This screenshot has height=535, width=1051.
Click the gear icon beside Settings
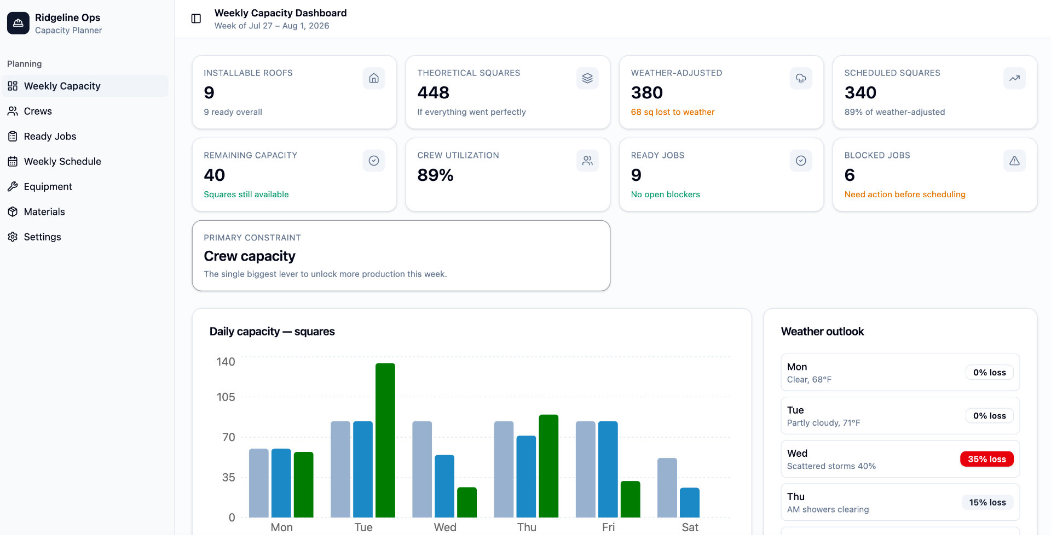click(x=13, y=237)
